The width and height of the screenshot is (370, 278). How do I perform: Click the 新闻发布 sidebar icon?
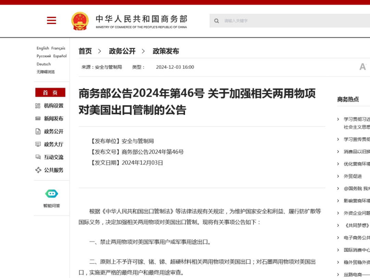(x=38, y=118)
